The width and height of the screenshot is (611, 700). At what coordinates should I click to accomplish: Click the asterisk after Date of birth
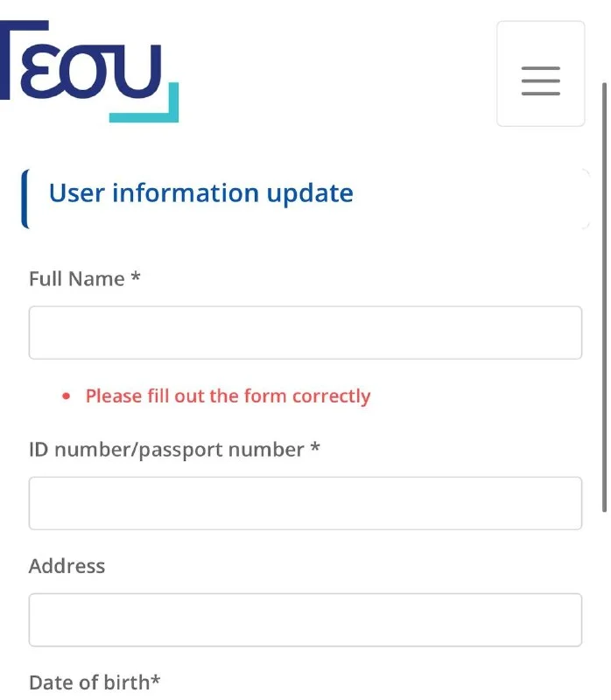pyautogui.click(x=155, y=680)
